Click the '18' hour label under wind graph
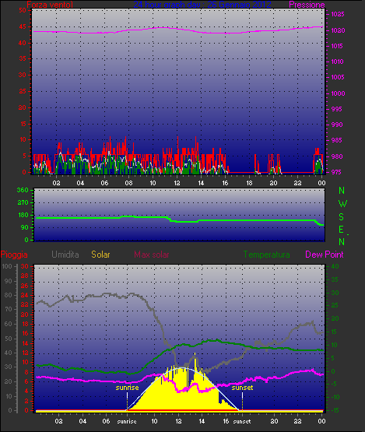365x432 pixels. tap(249, 183)
